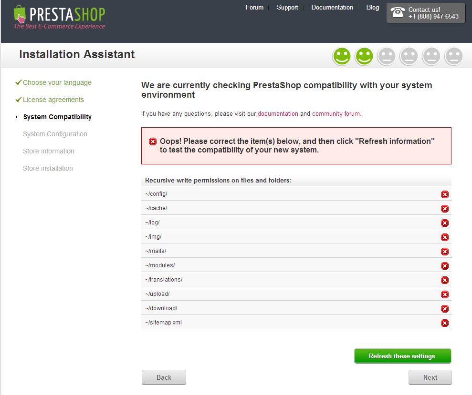Viewport: 472px width, 395px height.
Task: Click the second green smiley step icon
Action: pos(364,56)
